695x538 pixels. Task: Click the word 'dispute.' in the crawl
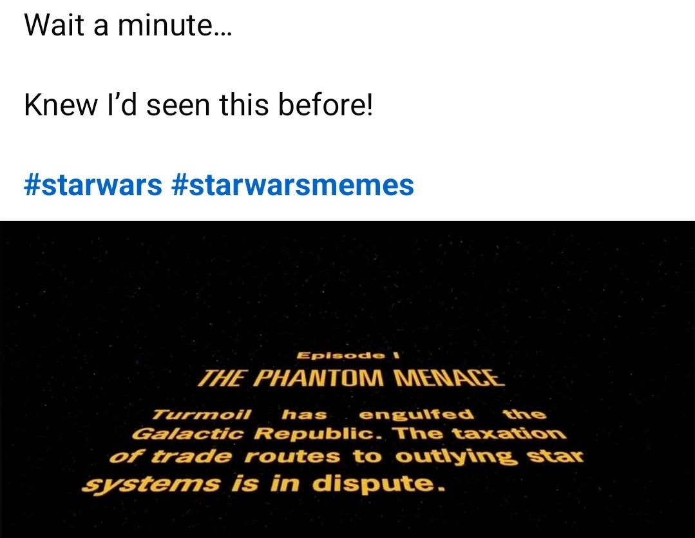[x=378, y=483]
